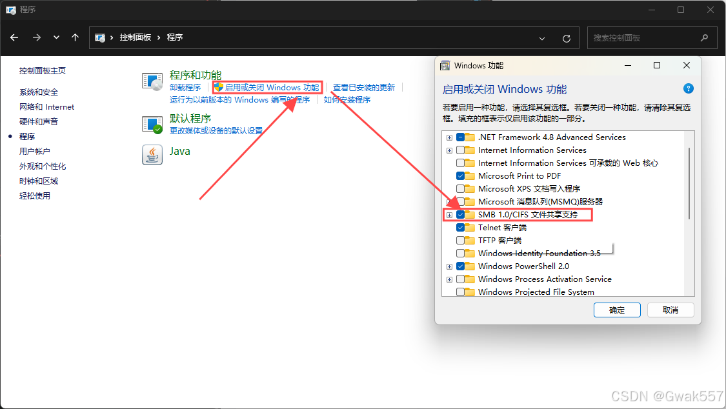Click the features list vertical scrollbar
The image size is (726, 409).
coord(689,183)
